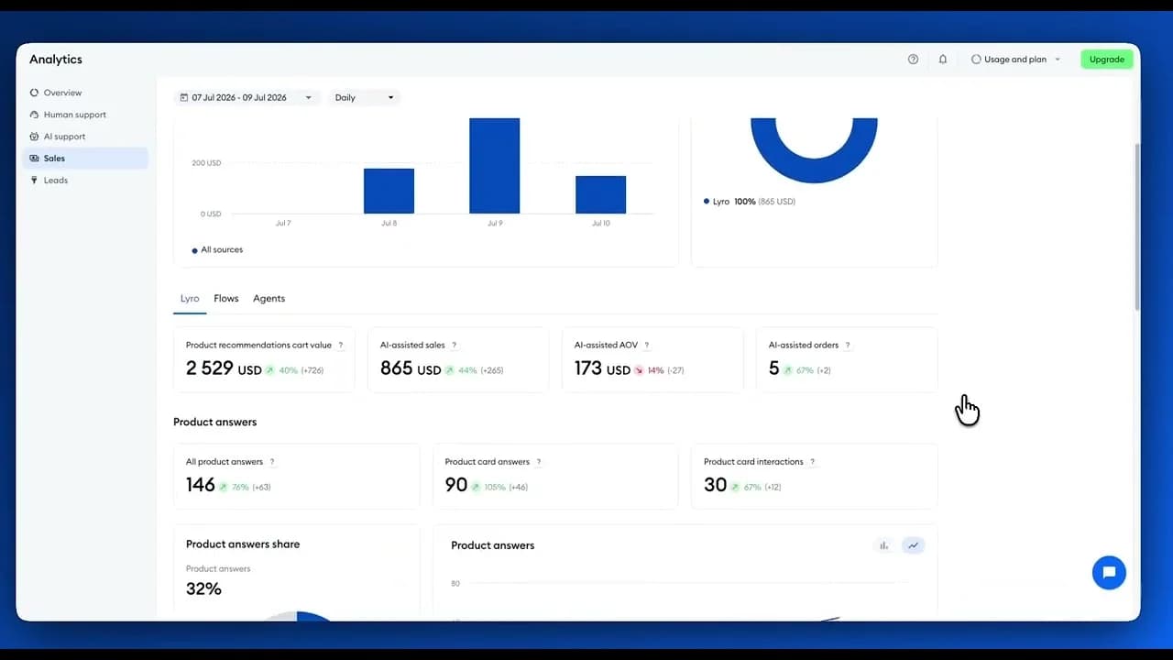Click help icon next to Product card answers
The image size is (1173, 660).
click(539, 462)
